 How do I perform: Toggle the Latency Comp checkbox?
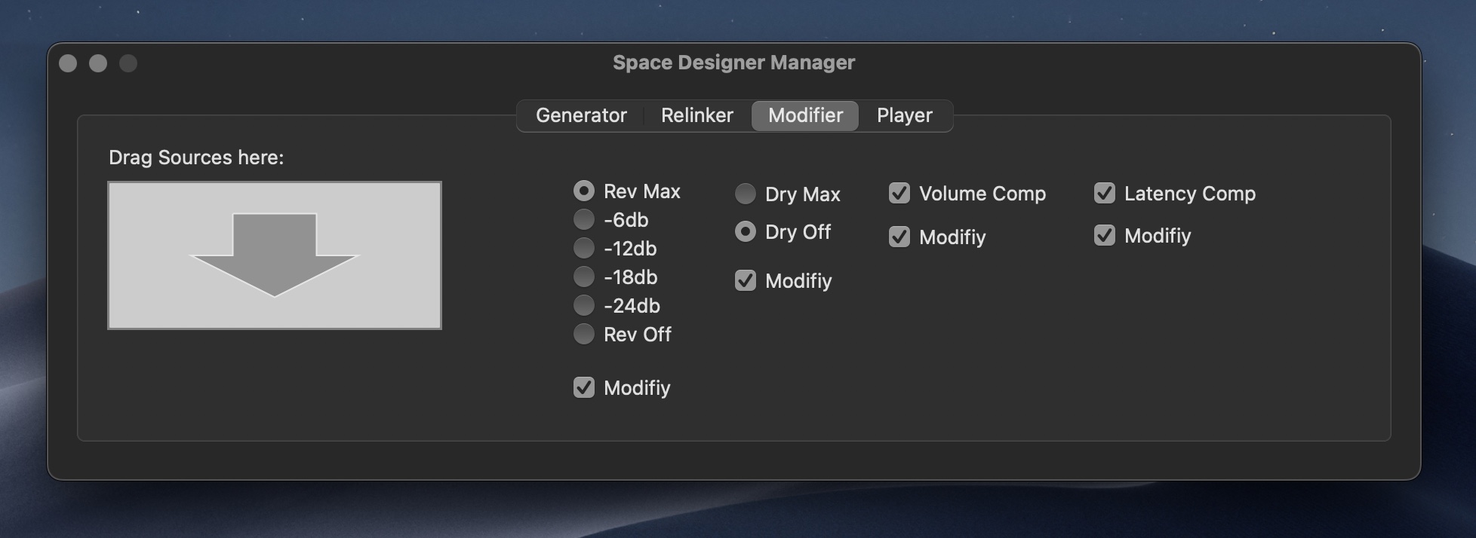(x=1104, y=193)
